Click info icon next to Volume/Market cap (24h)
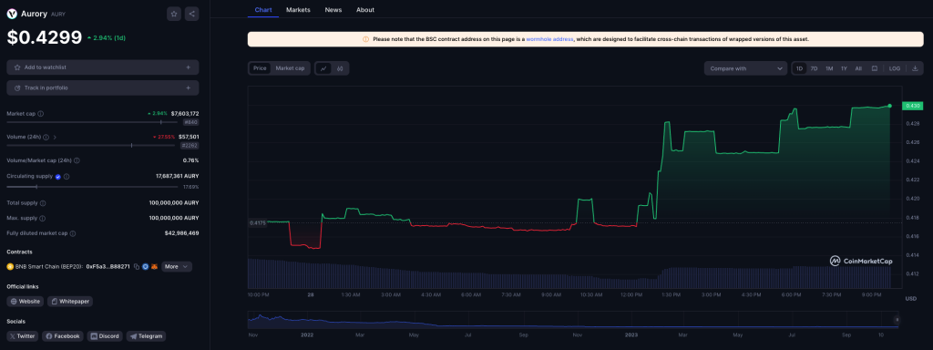Screen dimensions: 933x350 (x=77, y=160)
